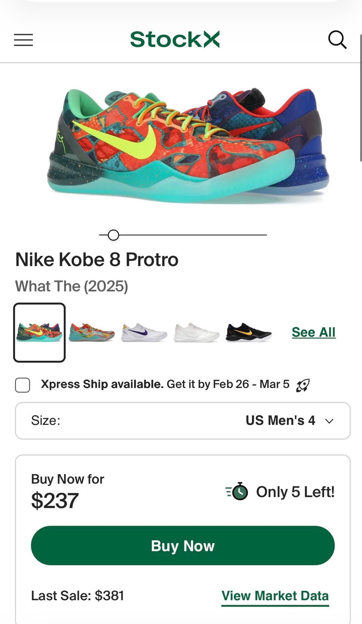
Task: Click the page scrollbar on right edge
Action: (x=360, y=98)
